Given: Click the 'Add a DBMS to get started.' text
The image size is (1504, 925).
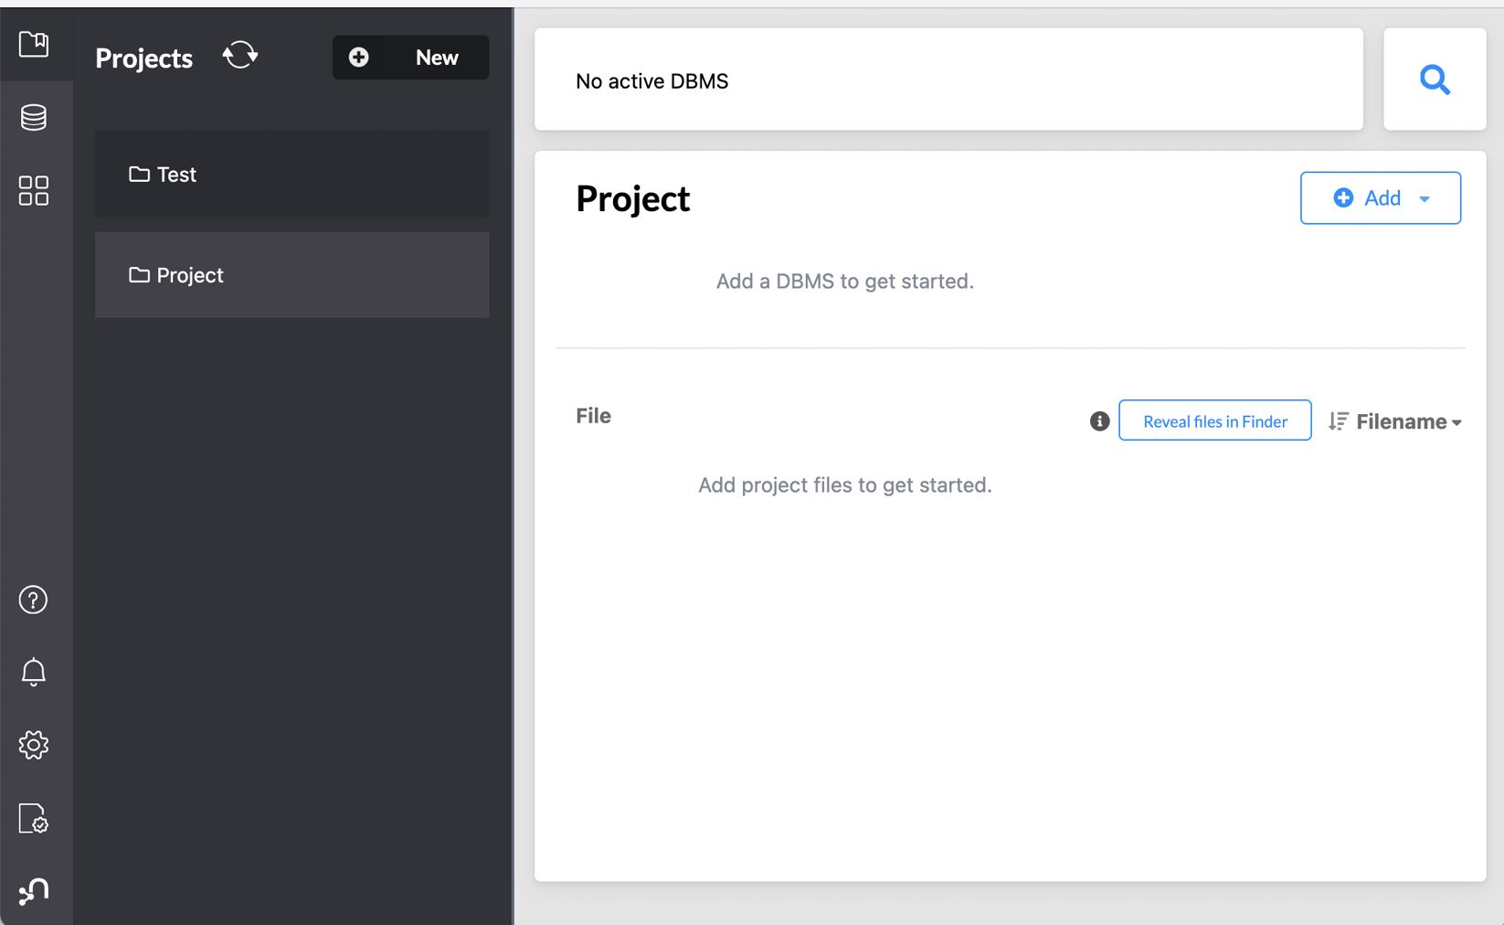Looking at the screenshot, I should (845, 282).
